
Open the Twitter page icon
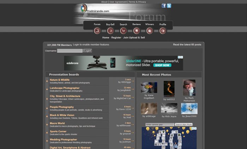coord(169,6)
